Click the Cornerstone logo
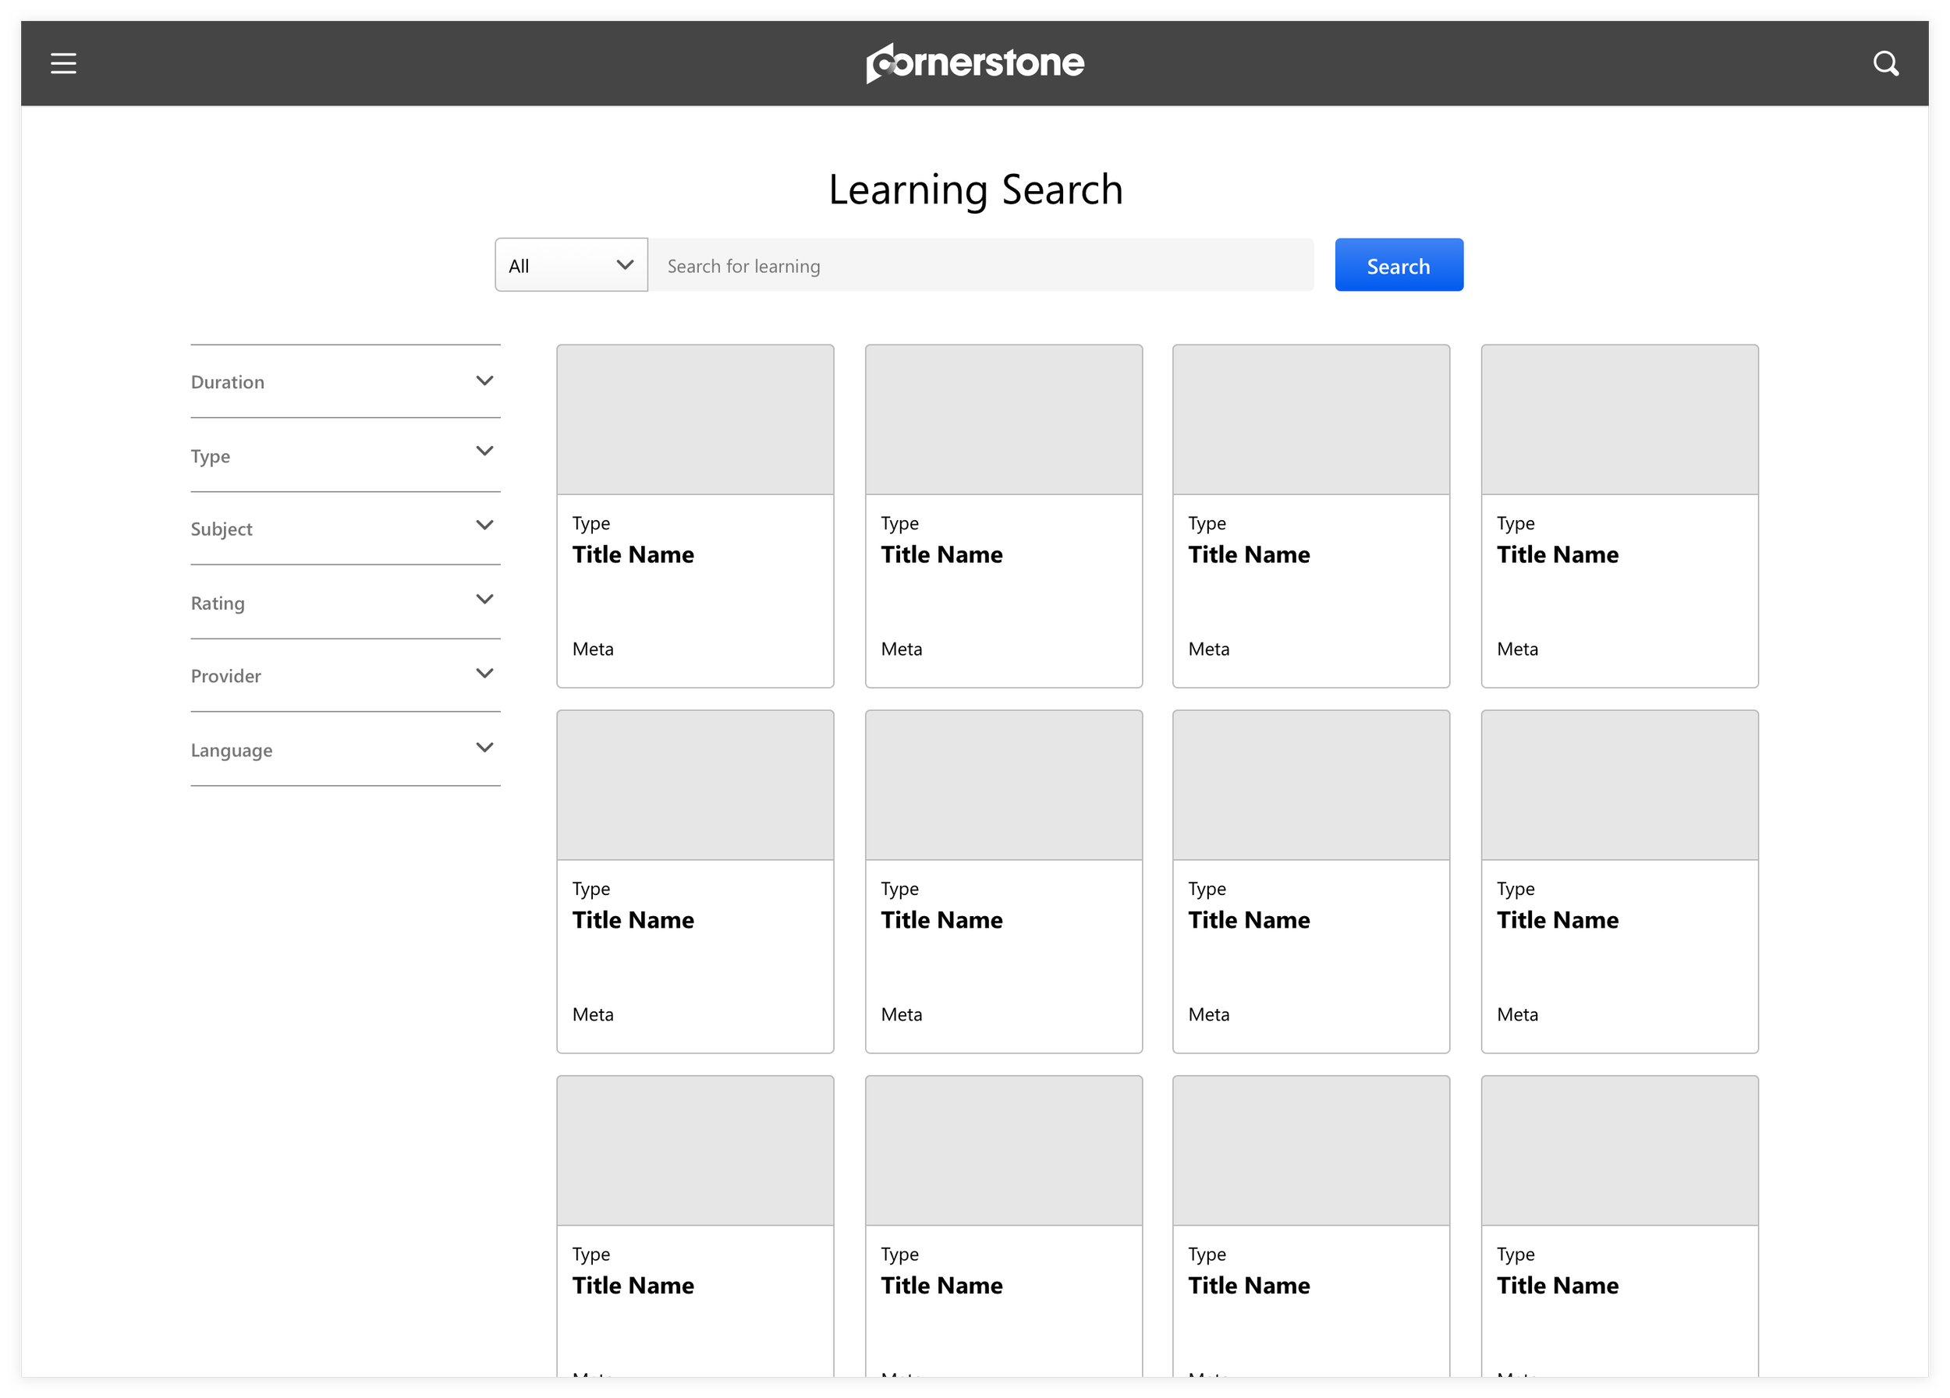Screen dimensions: 1950x1398 click(x=975, y=62)
